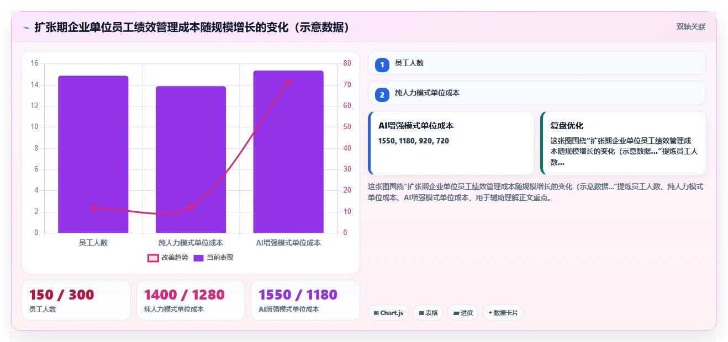The width and height of the screenshot is (728, 342).
Task: Click the 复盘优化 card description text
Action: 624,152
